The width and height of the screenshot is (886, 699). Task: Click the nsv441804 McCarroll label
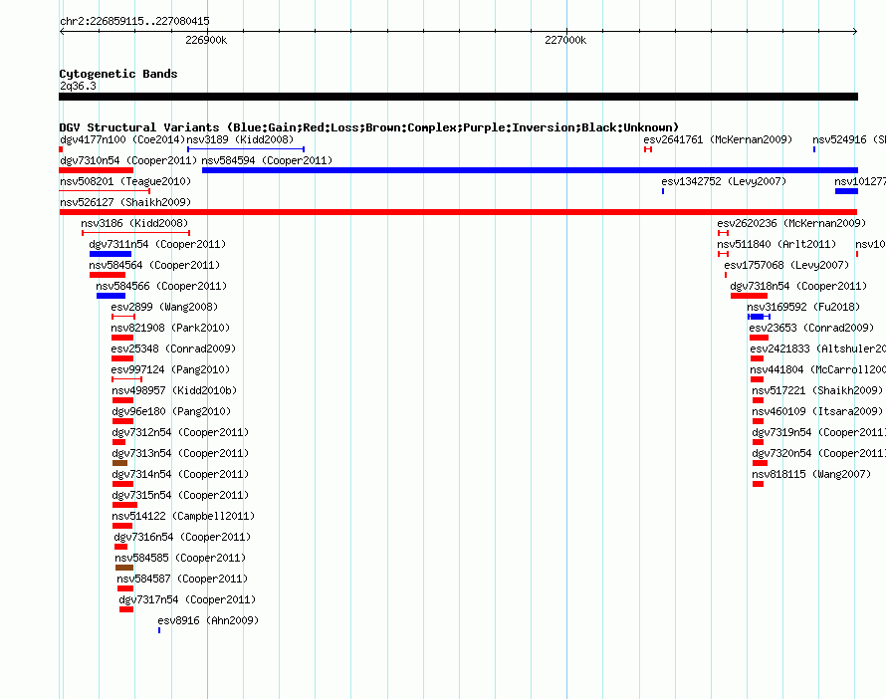pyautogui.click(x=817, y=369)
